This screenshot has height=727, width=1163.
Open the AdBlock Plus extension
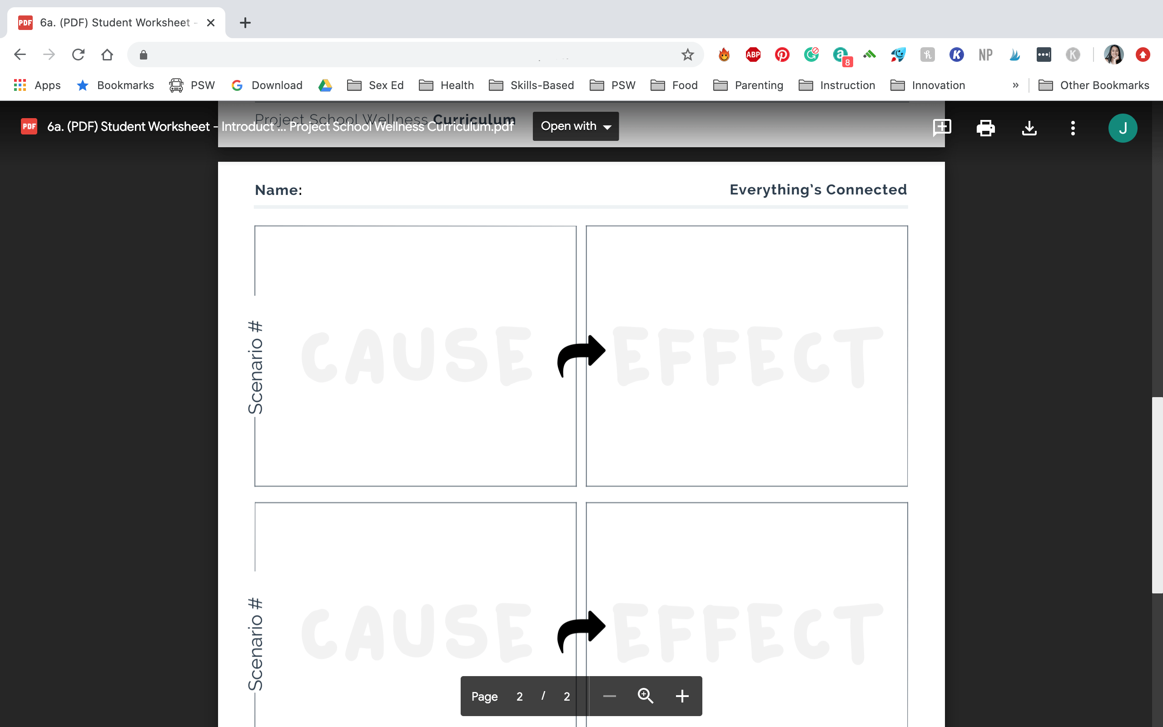(x=753, y=55)
